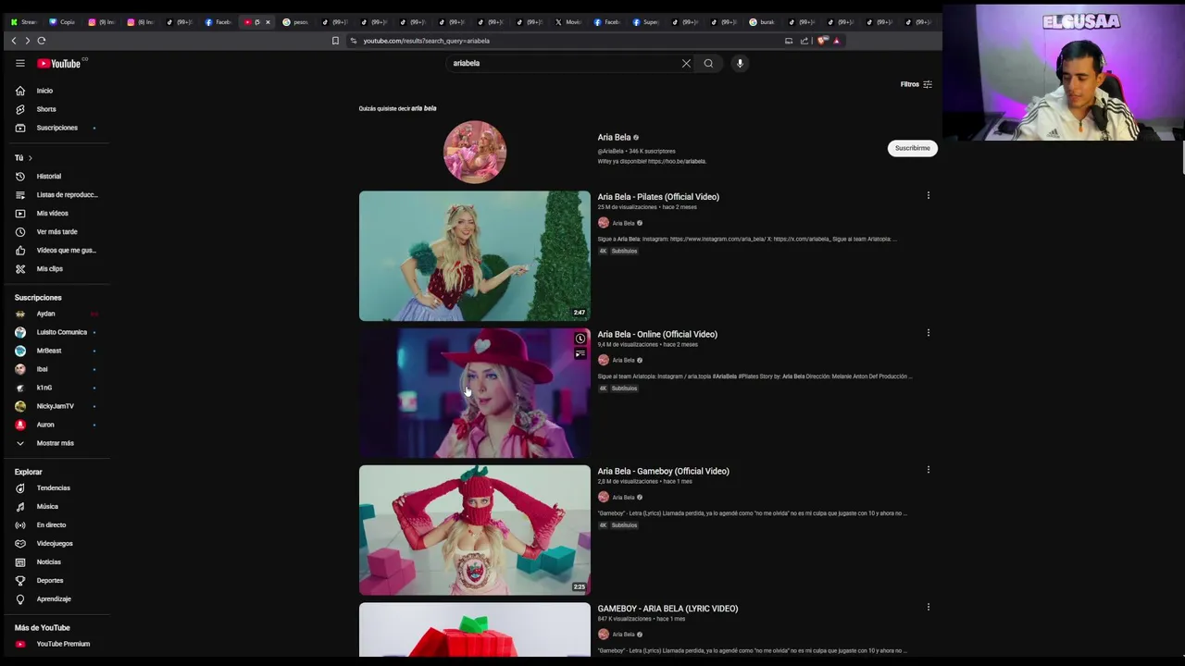The width and height of the screenshot is (1185, 666).
Task: Open the title Aria Bela - Pilates
Action: 658,197
